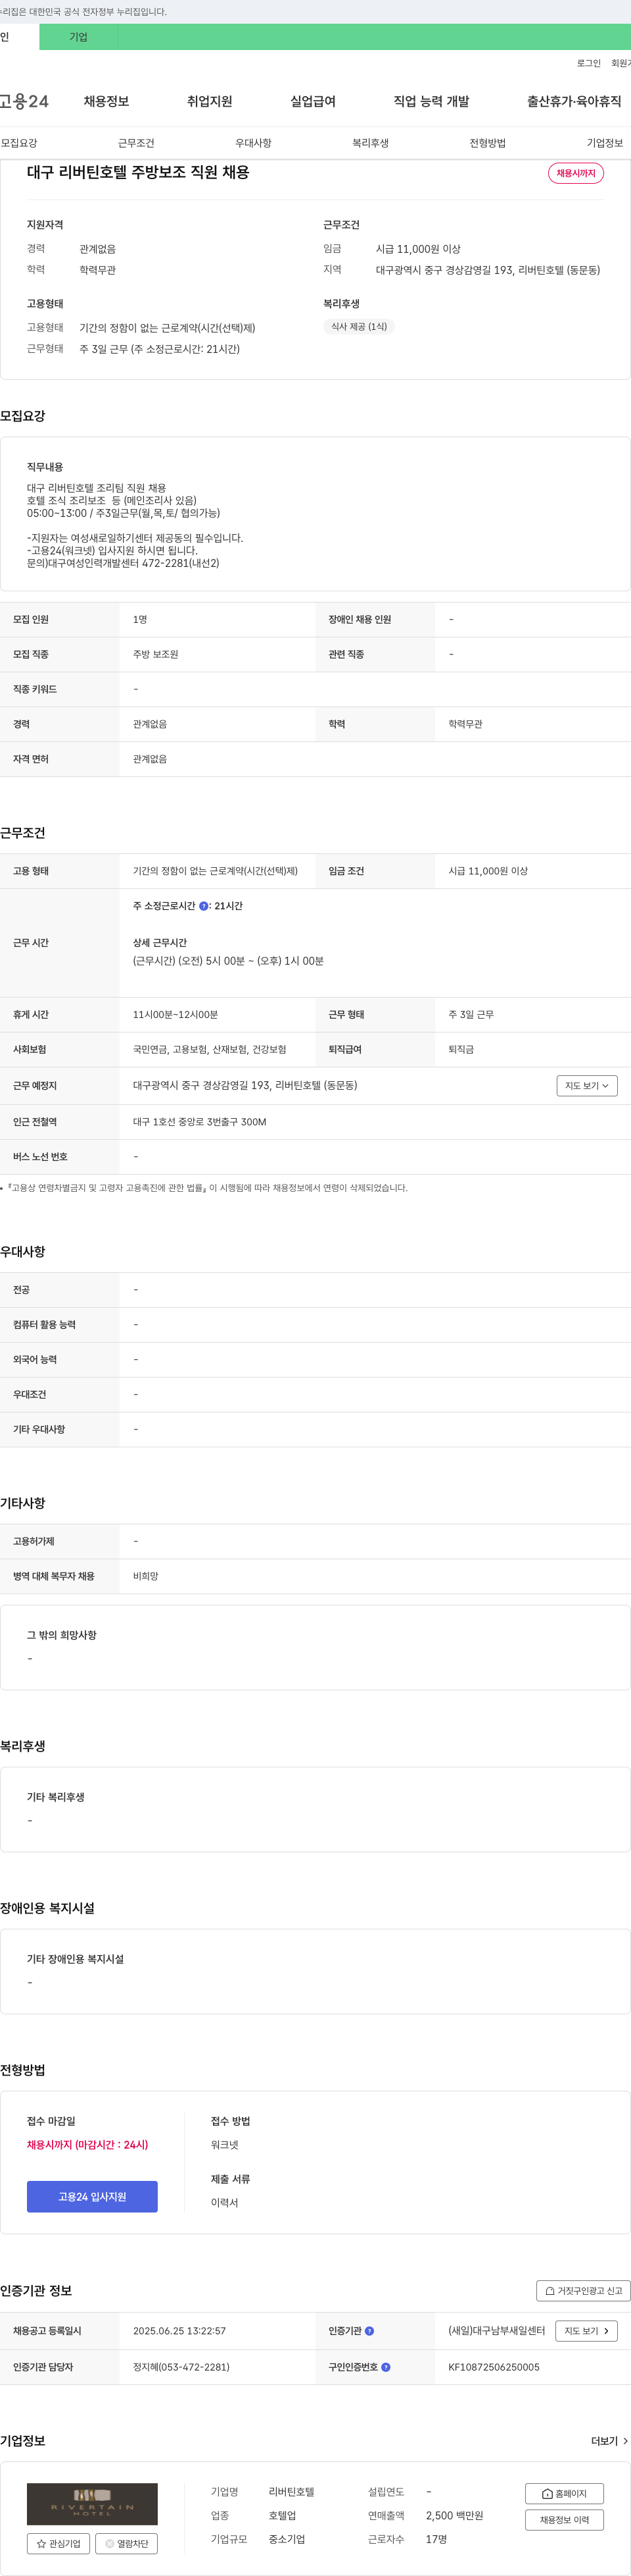
Task: Open the 직업 능력 개발 menu
Action: coord(431,101)
